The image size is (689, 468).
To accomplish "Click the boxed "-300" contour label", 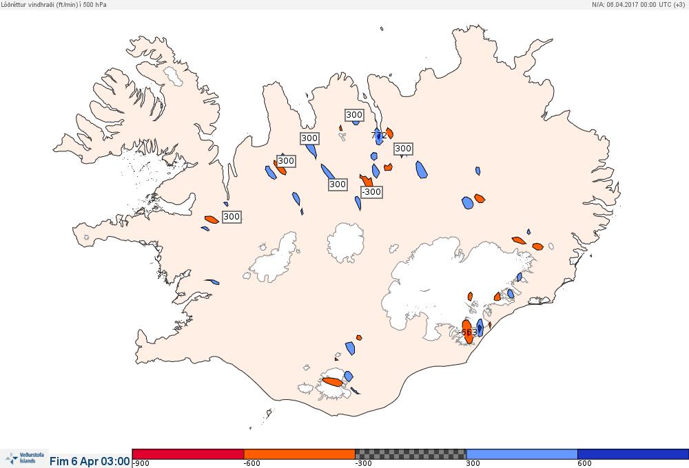I will click(371, 192).
